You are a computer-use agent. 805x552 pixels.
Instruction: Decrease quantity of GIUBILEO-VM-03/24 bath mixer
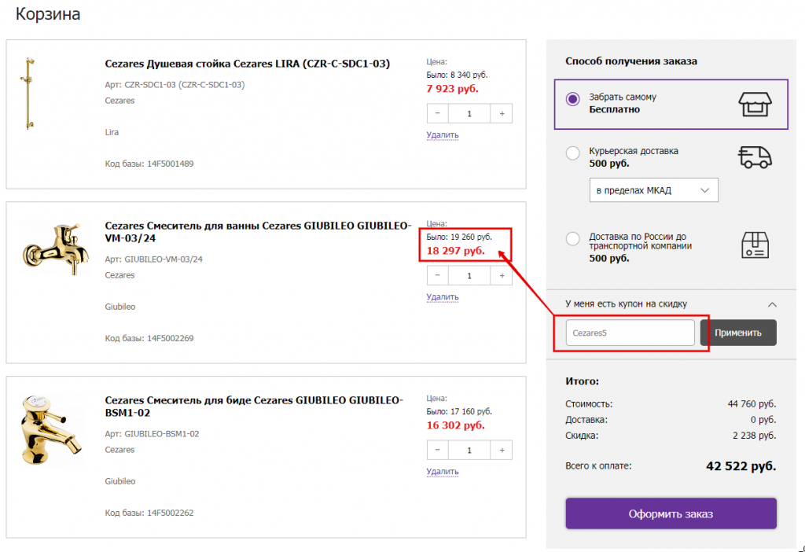[437, 276]
